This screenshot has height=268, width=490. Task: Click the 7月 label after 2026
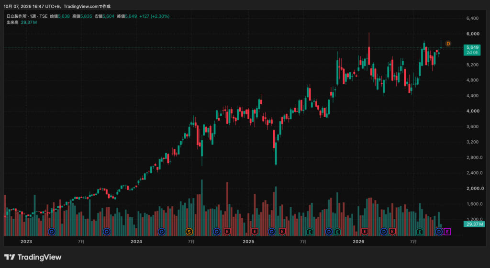(x=413, y=242)
